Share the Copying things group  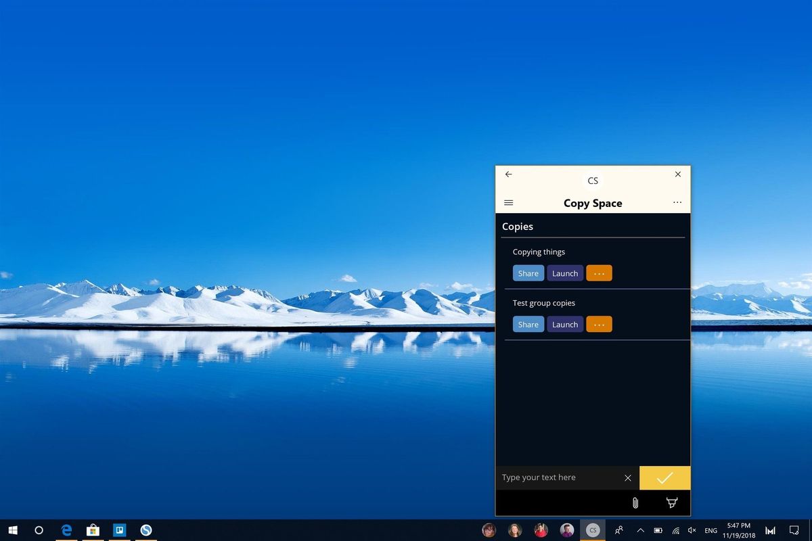coord(528,273)
